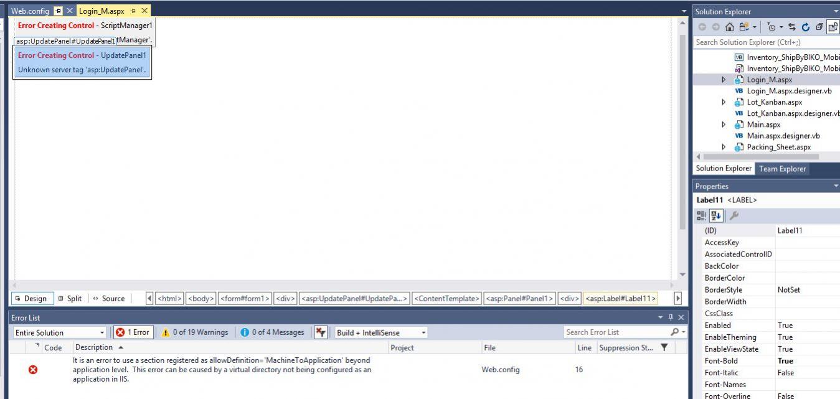Open the Entire Solution scope dropdown
The image size is (840, 399).
(60, 332)
